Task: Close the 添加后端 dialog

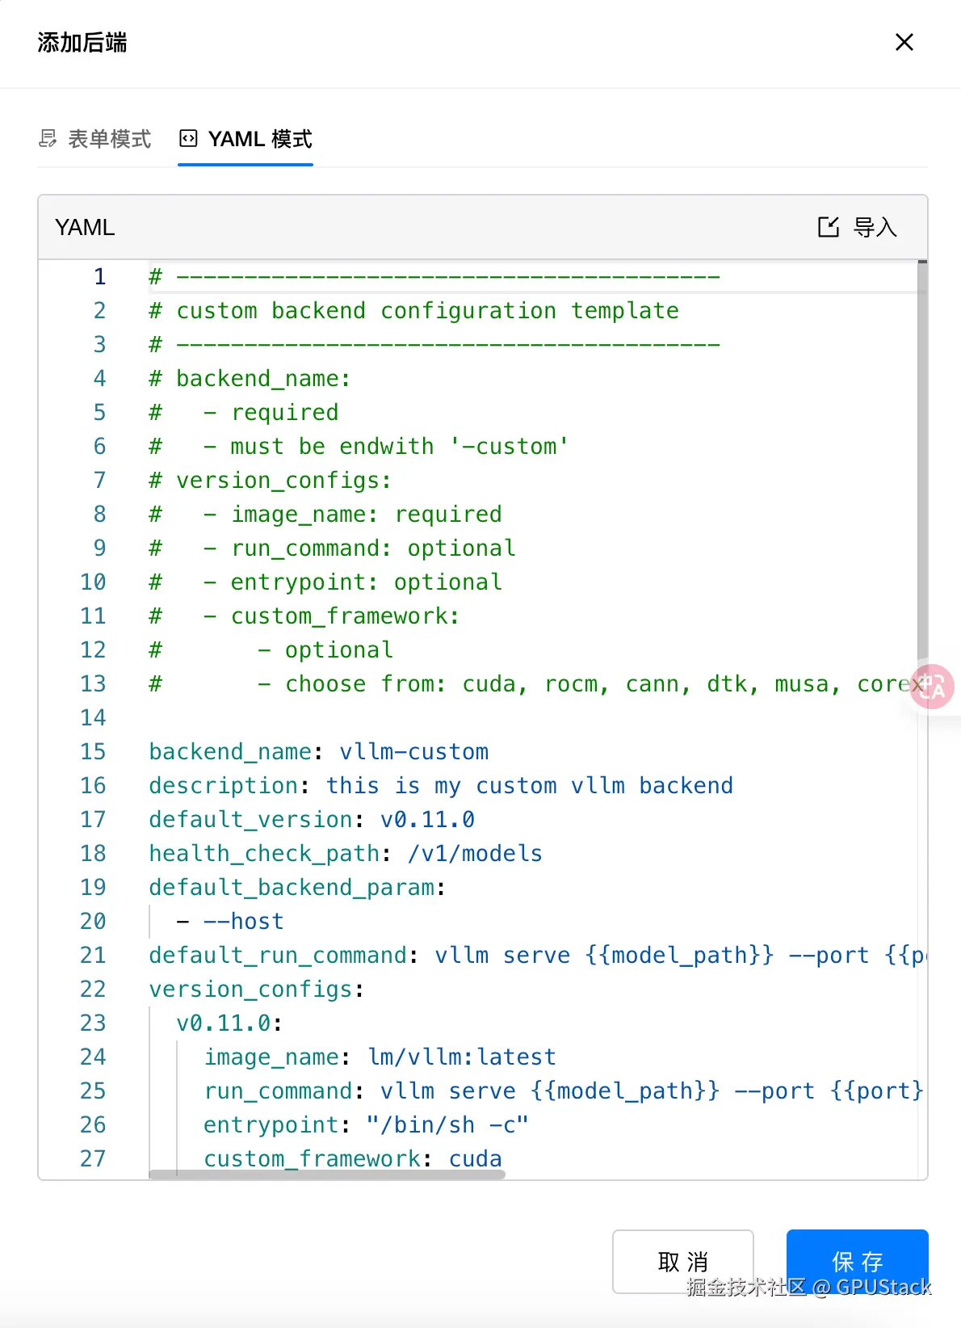Action: click(904, 42)
